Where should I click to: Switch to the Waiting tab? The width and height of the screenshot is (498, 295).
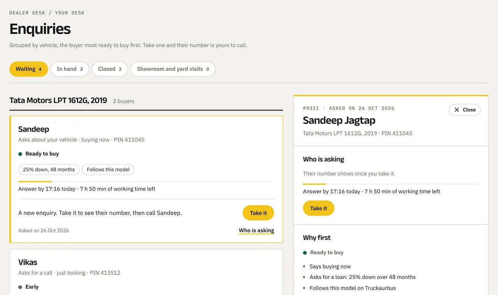(x=28, y=69)
